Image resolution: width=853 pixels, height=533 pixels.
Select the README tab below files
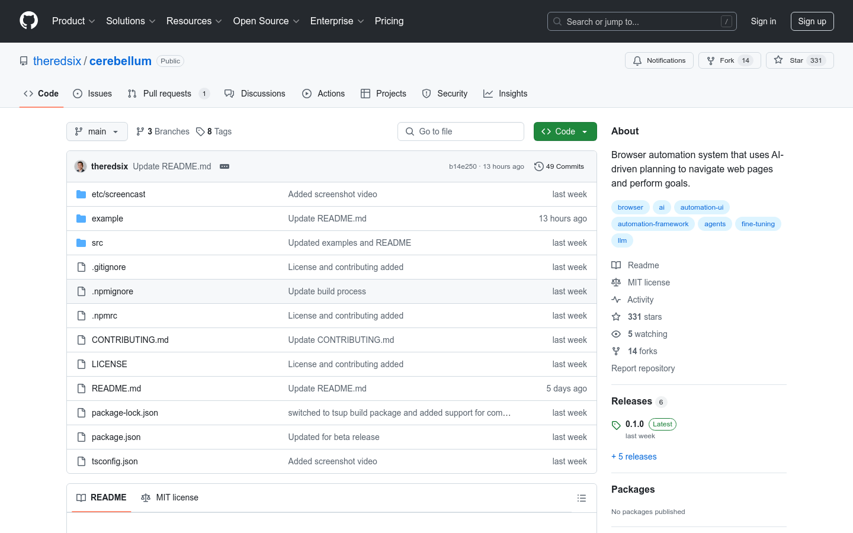[x=101, y=498]
